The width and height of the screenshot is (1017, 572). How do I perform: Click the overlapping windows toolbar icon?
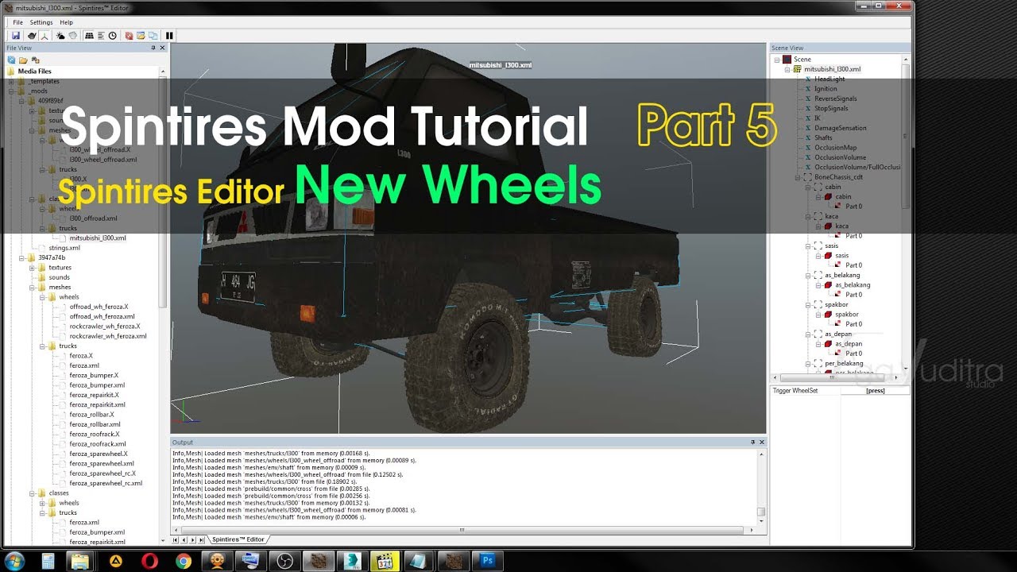pos(153,36)
